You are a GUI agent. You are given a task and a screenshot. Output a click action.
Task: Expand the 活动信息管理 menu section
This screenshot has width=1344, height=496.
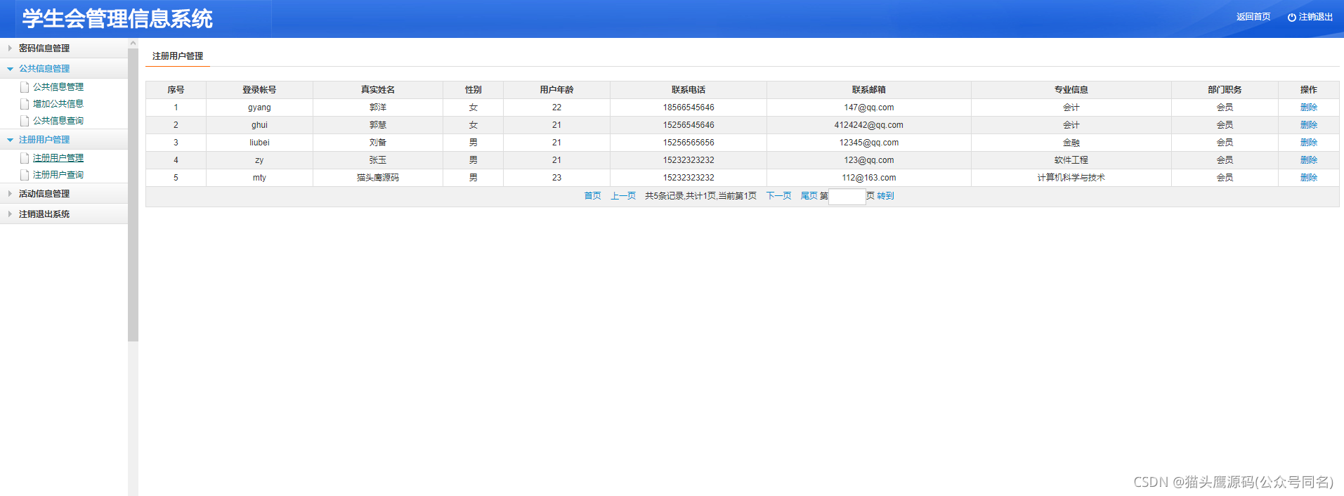point(64,193)
